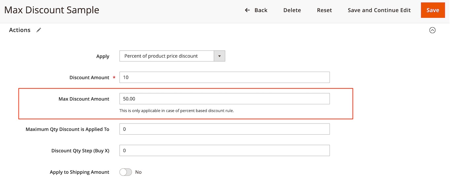Click the Max Discount Sample page title
The image size is (463, 177).
click(x=52, y=10)
